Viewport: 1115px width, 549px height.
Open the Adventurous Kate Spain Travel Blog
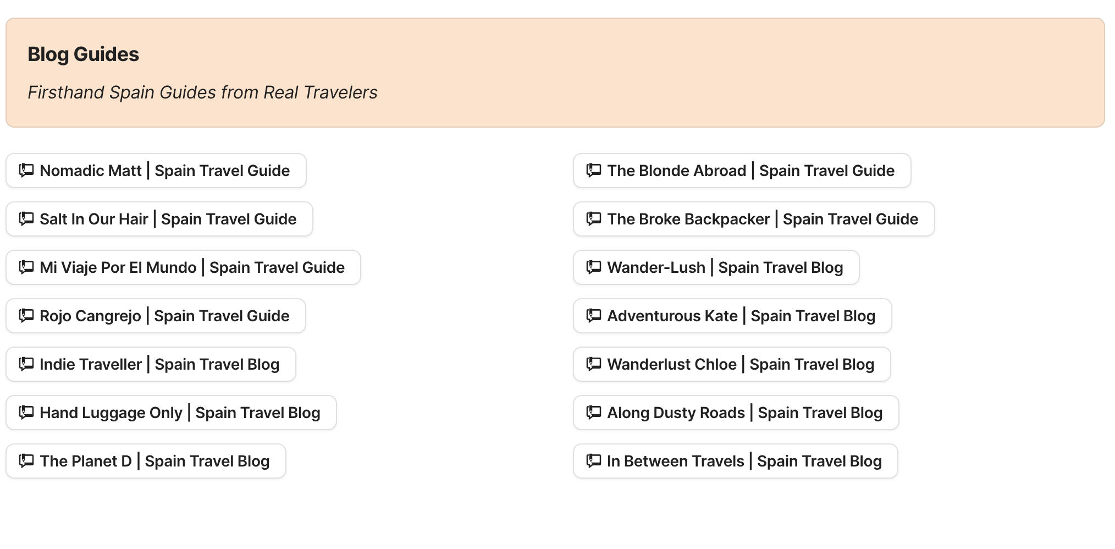[731, 316]
